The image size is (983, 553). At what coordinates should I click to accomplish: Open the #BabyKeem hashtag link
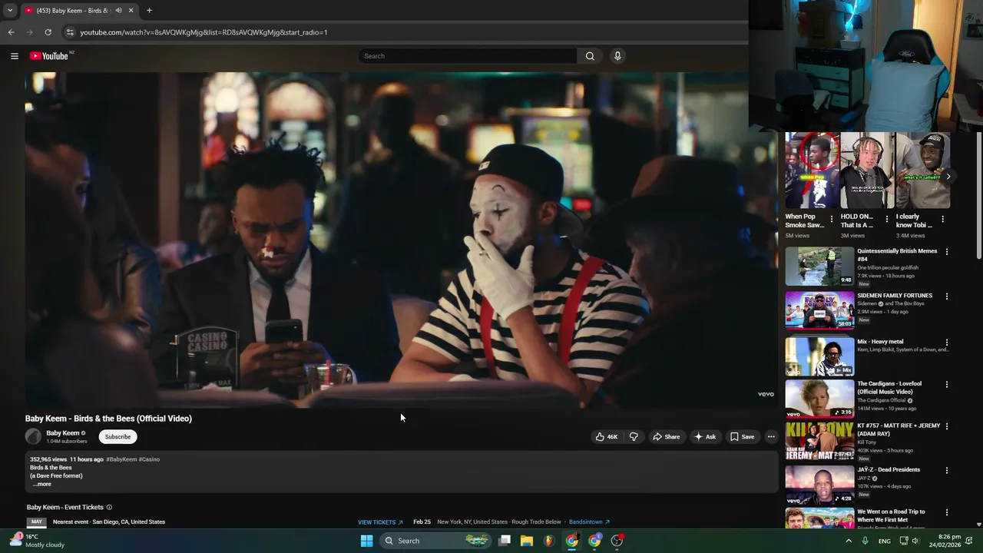tap(121, 459)
